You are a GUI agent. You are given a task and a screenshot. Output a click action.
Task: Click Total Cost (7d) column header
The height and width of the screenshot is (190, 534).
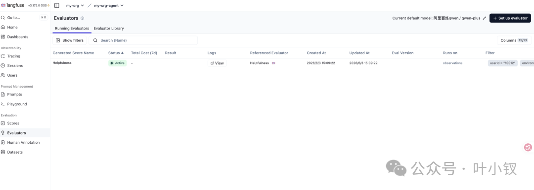tap(144, 53)
